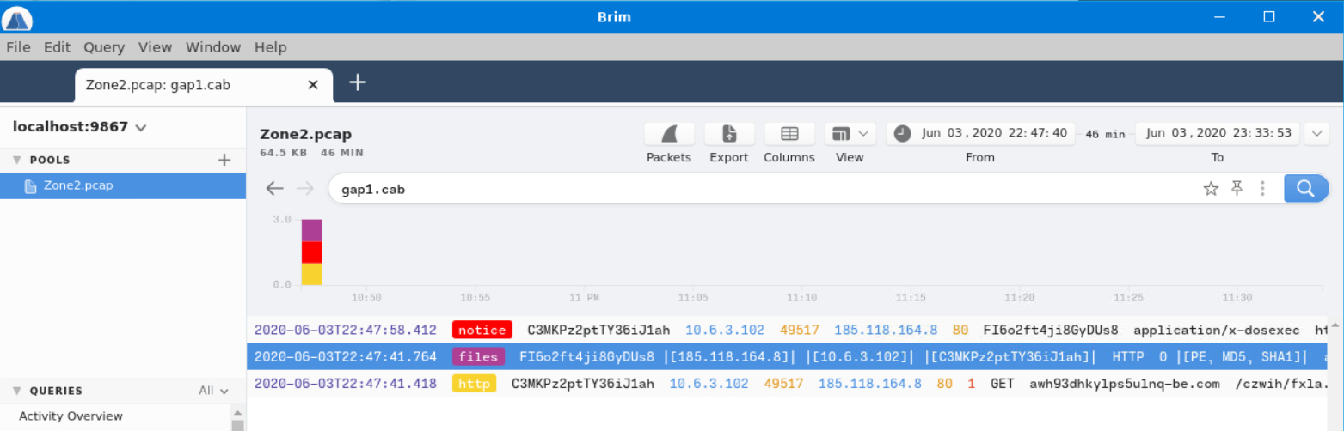Click the red notice tag
This screenshot has height=431, width=1344.
click(x=482, y=330)
